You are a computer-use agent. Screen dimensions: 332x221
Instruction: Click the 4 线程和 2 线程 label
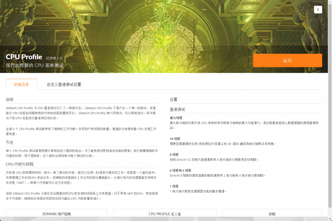click(x=180, y=170)
